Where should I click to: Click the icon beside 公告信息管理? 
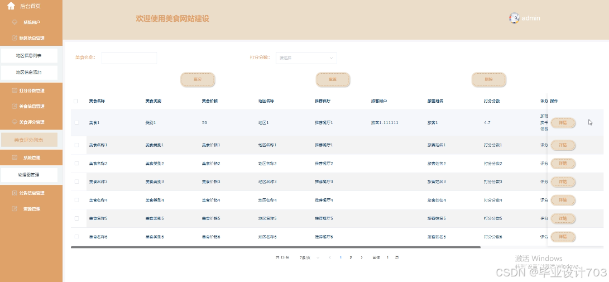[x=15, y=193]
